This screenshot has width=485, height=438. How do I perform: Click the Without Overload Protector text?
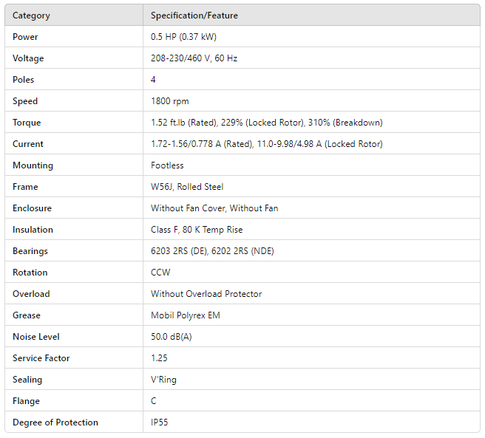coord(206,294)
